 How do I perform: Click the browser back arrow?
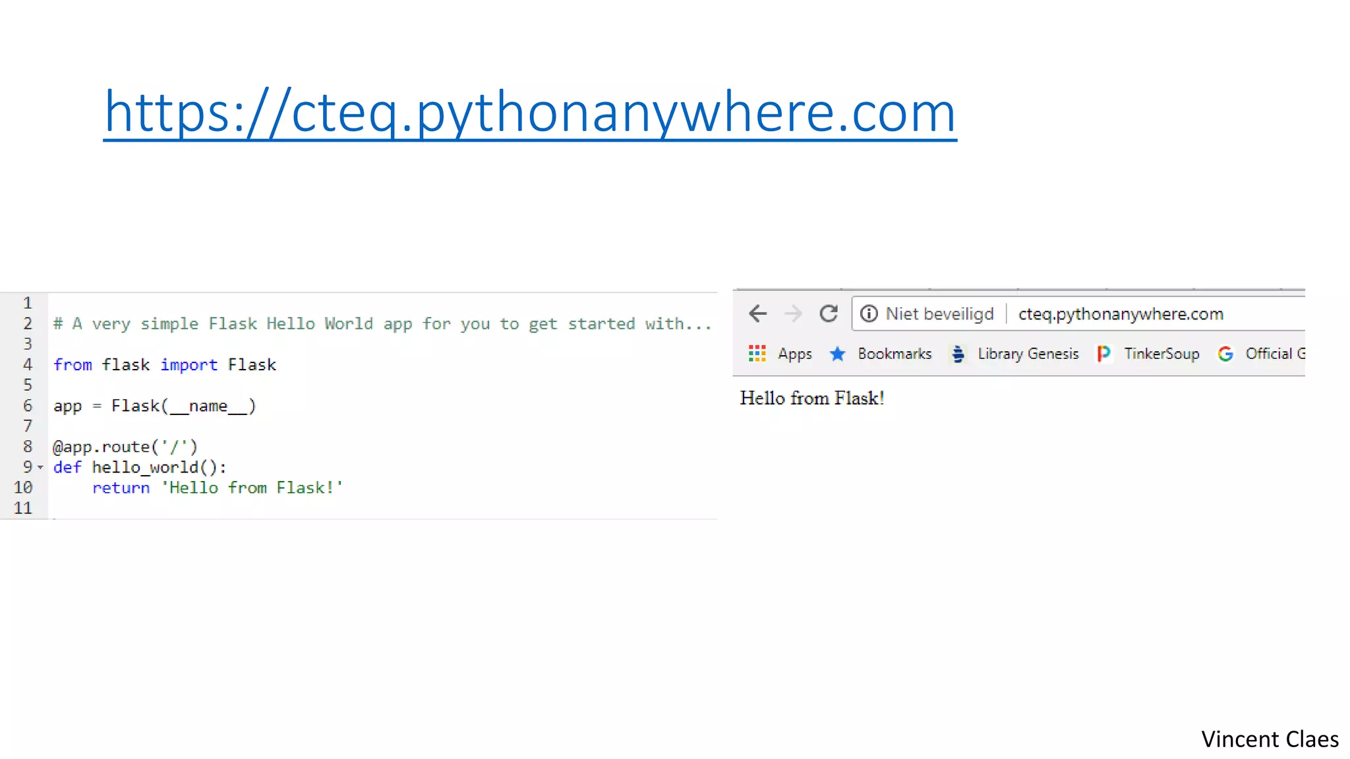point(758,314)
